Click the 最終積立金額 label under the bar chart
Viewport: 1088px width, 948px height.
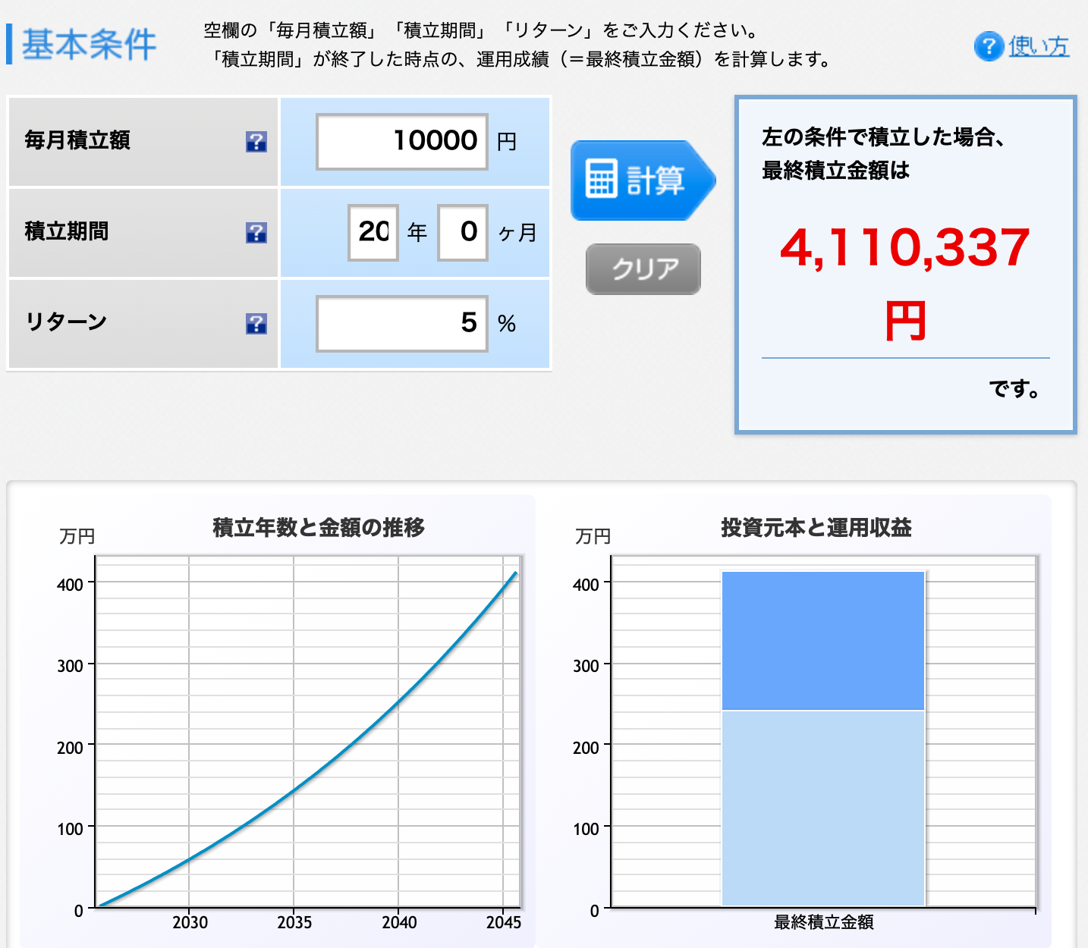coord(823,922)
